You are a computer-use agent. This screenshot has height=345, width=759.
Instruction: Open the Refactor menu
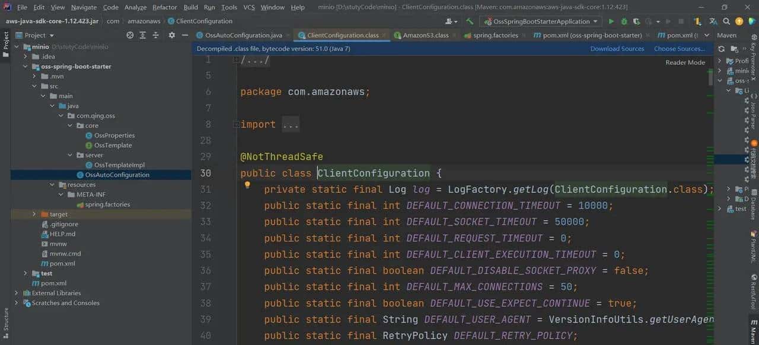(164, 7)
